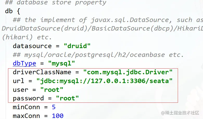Click the minConn value 5
This screenshot has height=119, width=203.
click(x=54, y=107)
